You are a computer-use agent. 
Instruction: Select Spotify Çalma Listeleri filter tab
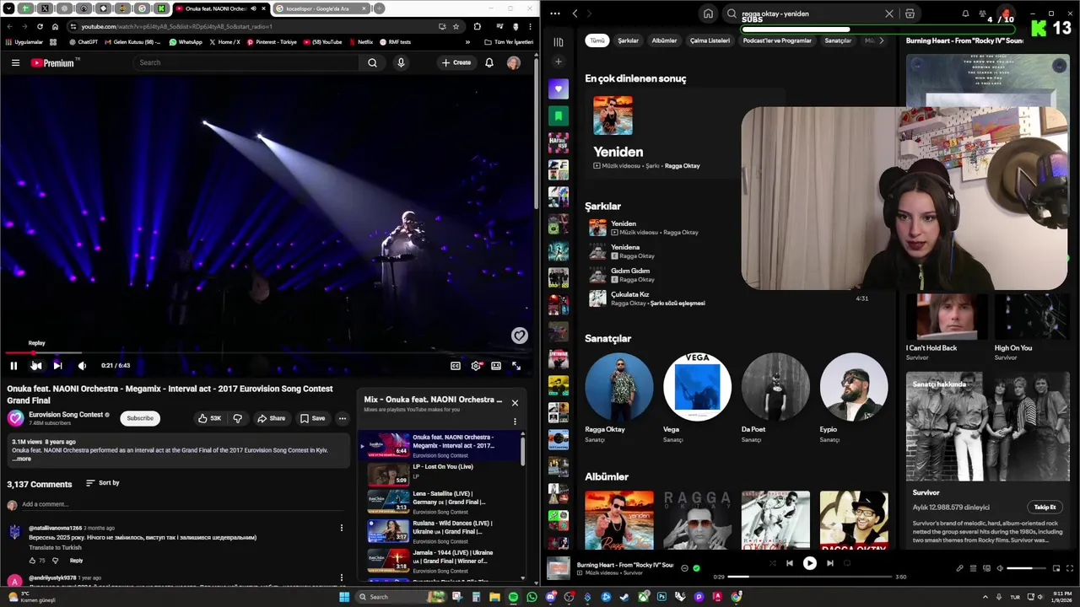click(x=710, y=40)
